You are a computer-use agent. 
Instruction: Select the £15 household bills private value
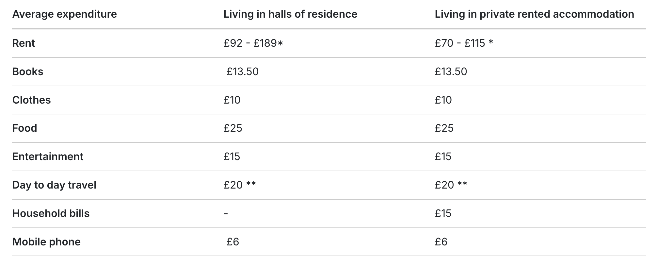[x=443, y=213]
